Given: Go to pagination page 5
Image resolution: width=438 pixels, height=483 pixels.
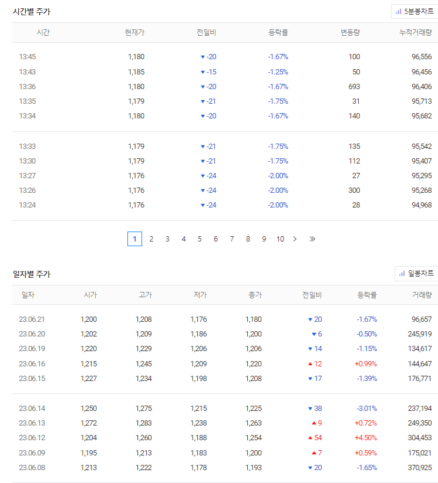Looking at the screenshot, I should [x=200, y=239].
